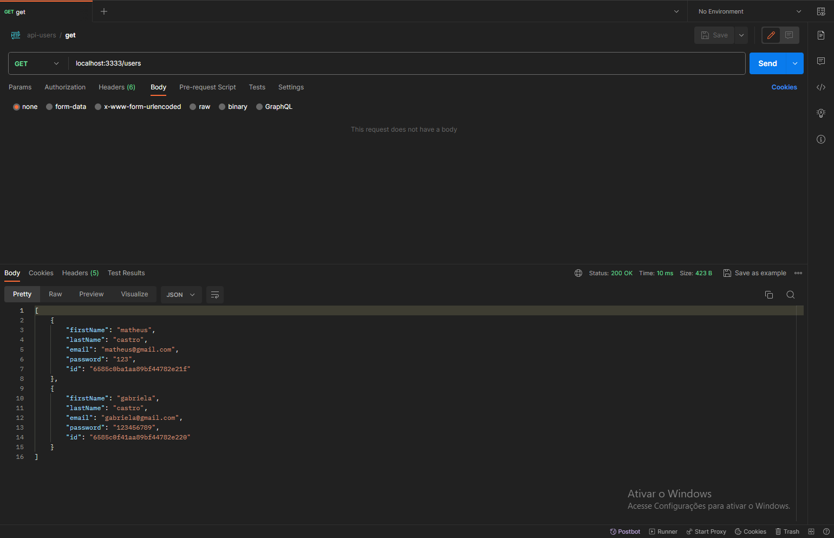Toggle word wrap in response viewer
834x538 pixels.
(215, 295)
